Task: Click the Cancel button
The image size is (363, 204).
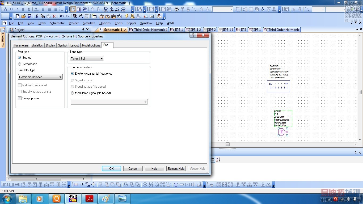Action: tap(133, 169)
